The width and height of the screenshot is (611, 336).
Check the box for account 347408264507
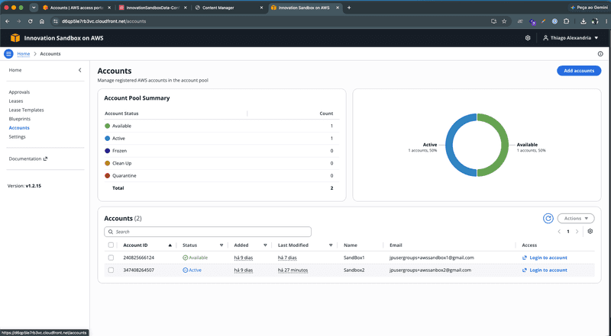pyautogui.click(x=111, y=270)
